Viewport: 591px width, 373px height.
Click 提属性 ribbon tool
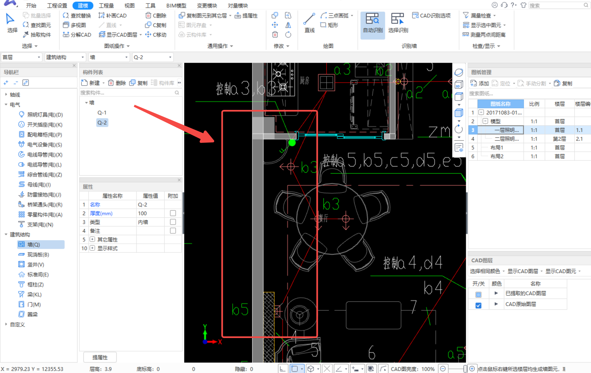[246, 16]
